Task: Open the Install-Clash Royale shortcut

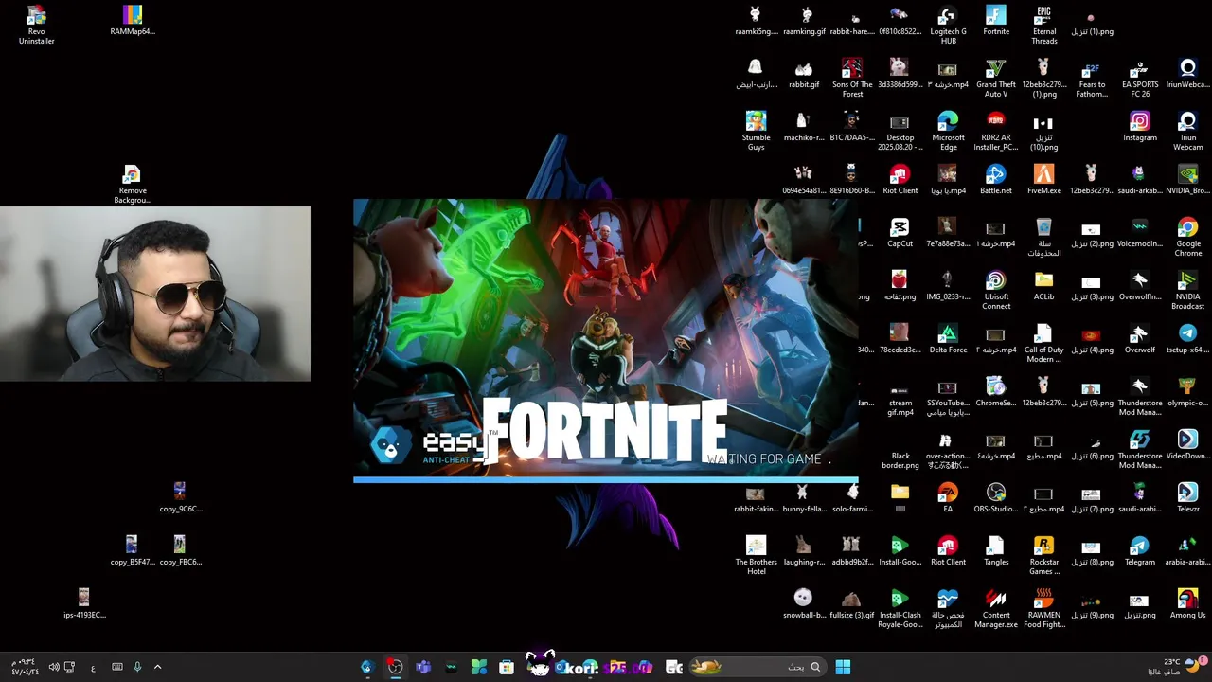Action: point(900,609)
